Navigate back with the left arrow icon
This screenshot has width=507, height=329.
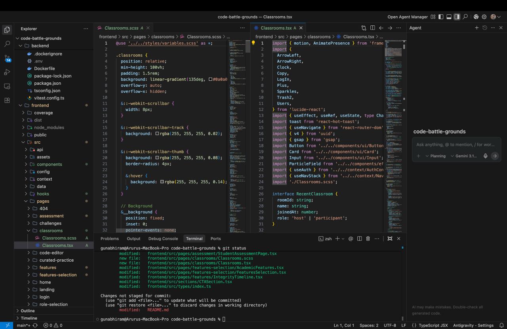point(381,28)
